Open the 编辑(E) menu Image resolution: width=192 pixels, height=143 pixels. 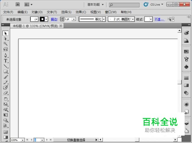[x=22, y=12]
